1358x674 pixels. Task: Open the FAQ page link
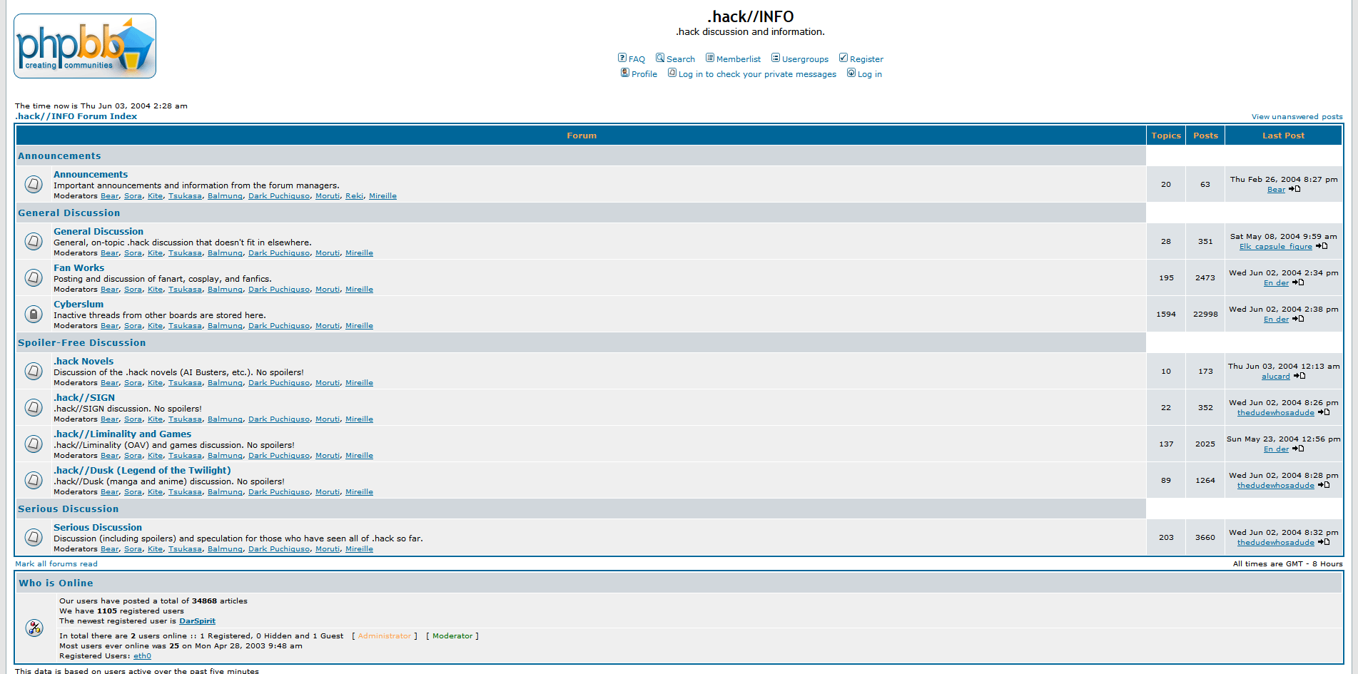(x=637, y=59)
